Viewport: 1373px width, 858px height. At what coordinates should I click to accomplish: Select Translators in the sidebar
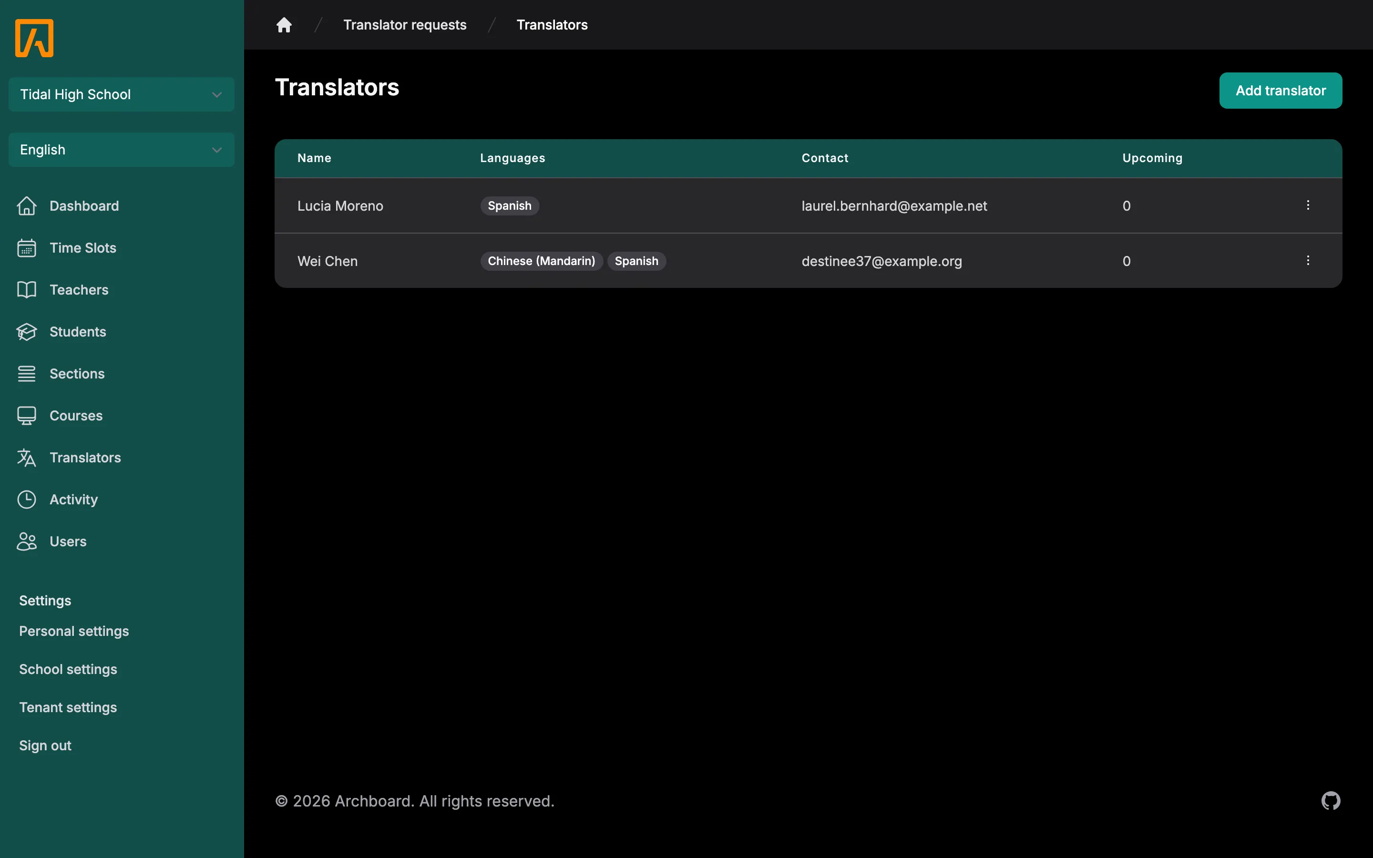[x=85, y=458]
